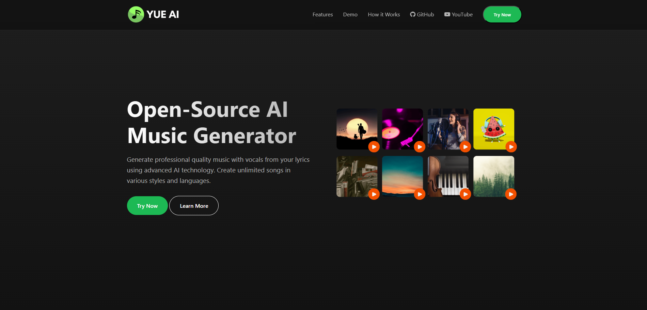The width and height of the screenshot is (647, 310).
Task: Click the YUE AI brand name text
Action: point(163,14)
